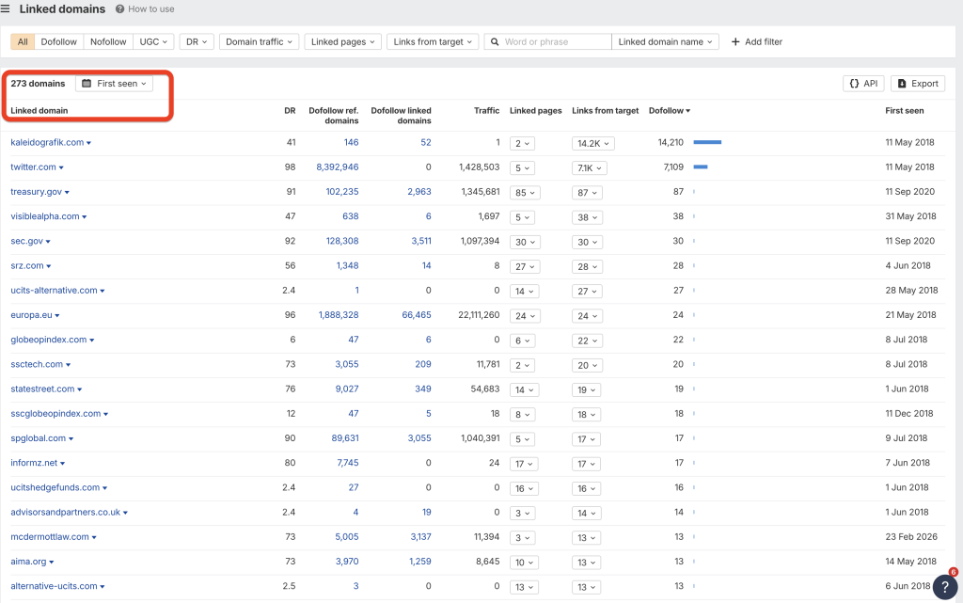Expand linked pages dropdown for sec.gov
The width and height of the screenshot is (963, 603).
click(x=525, y=242)
